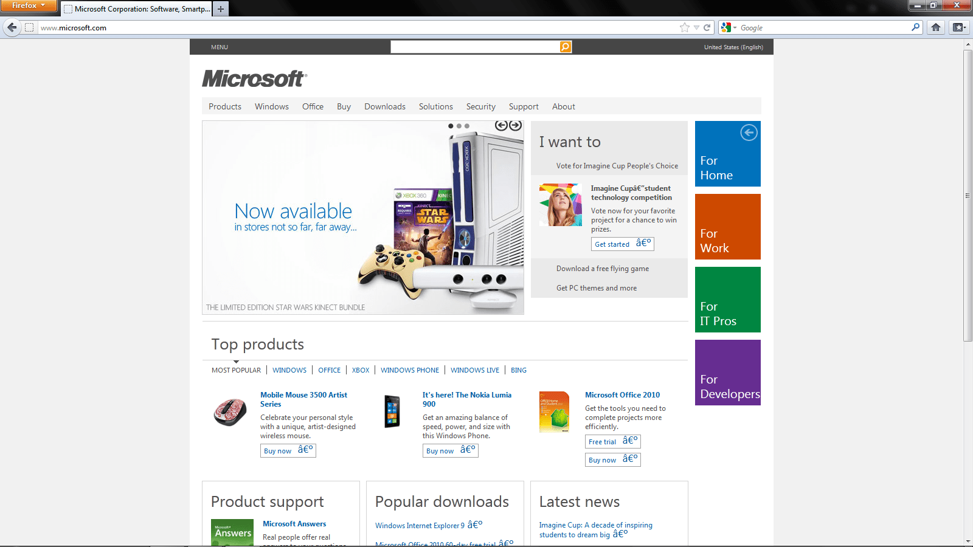
Task: Click the orange Microsoft site search button
Action: click(566, 47)
